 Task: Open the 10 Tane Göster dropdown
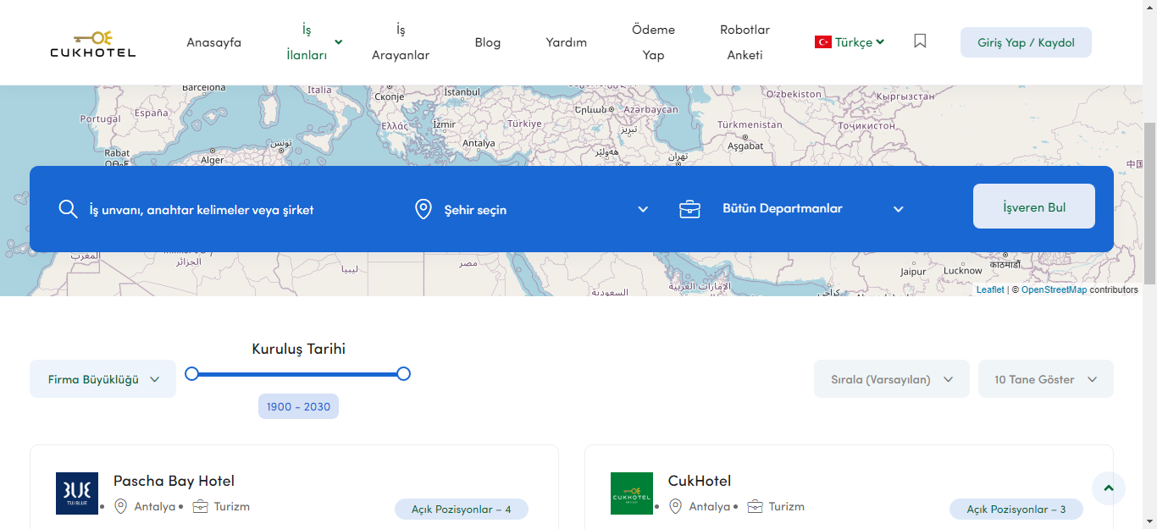pos(1045,379)
